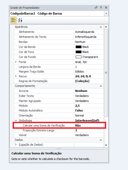The width and height of the screenshot is (128, 170).
Task: Click the scrollbar up arrow
Action: click(x=106, y=27)
